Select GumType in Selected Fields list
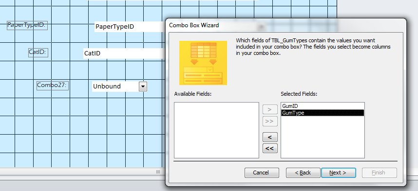Screen dimensions: 418x191 coord(323,113)
